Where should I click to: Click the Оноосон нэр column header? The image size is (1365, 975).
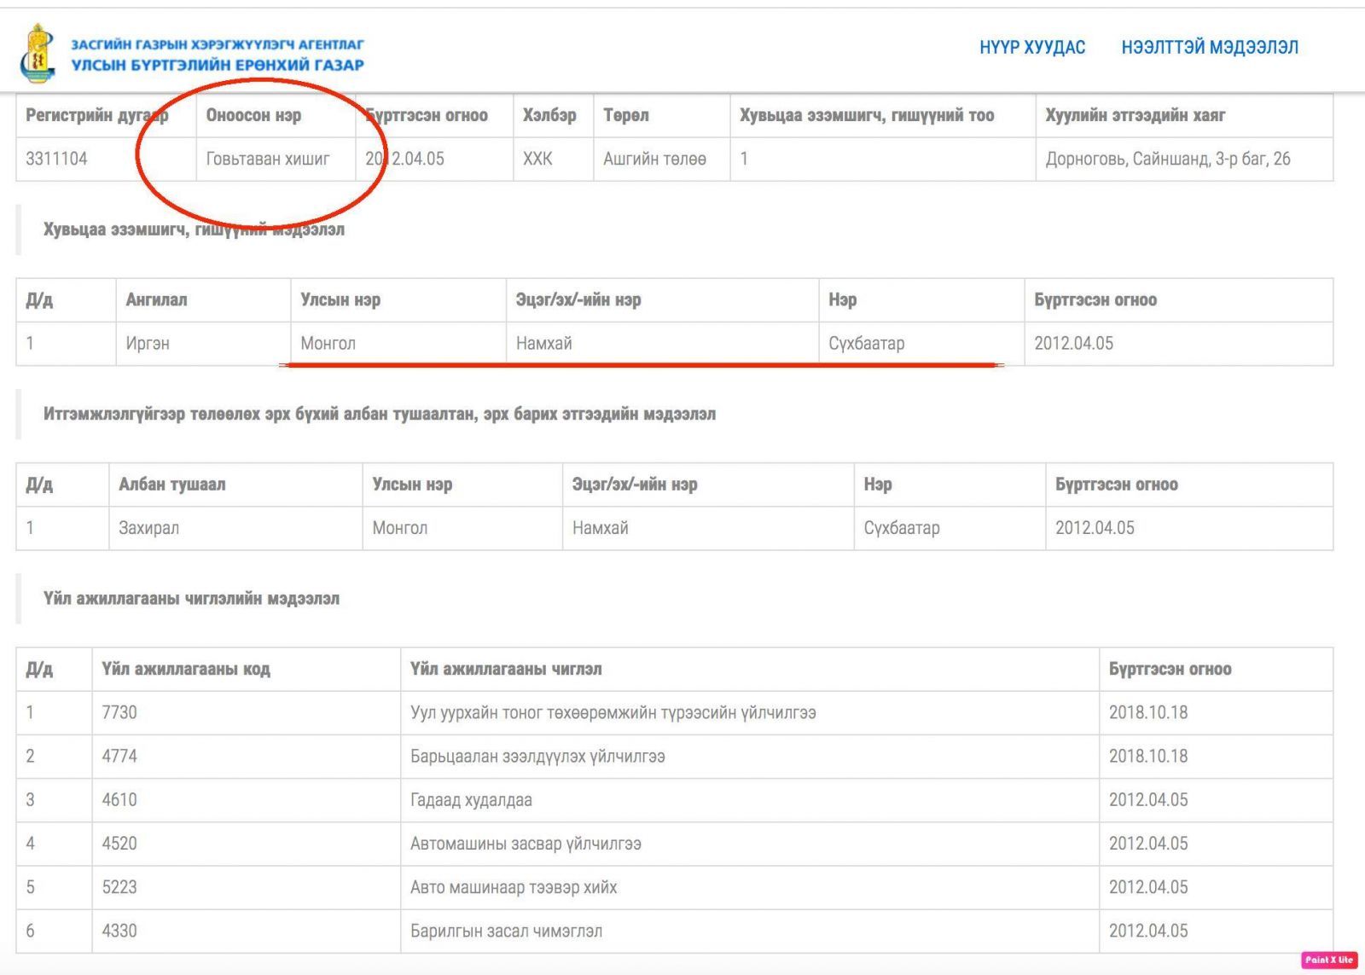[253, 115]
